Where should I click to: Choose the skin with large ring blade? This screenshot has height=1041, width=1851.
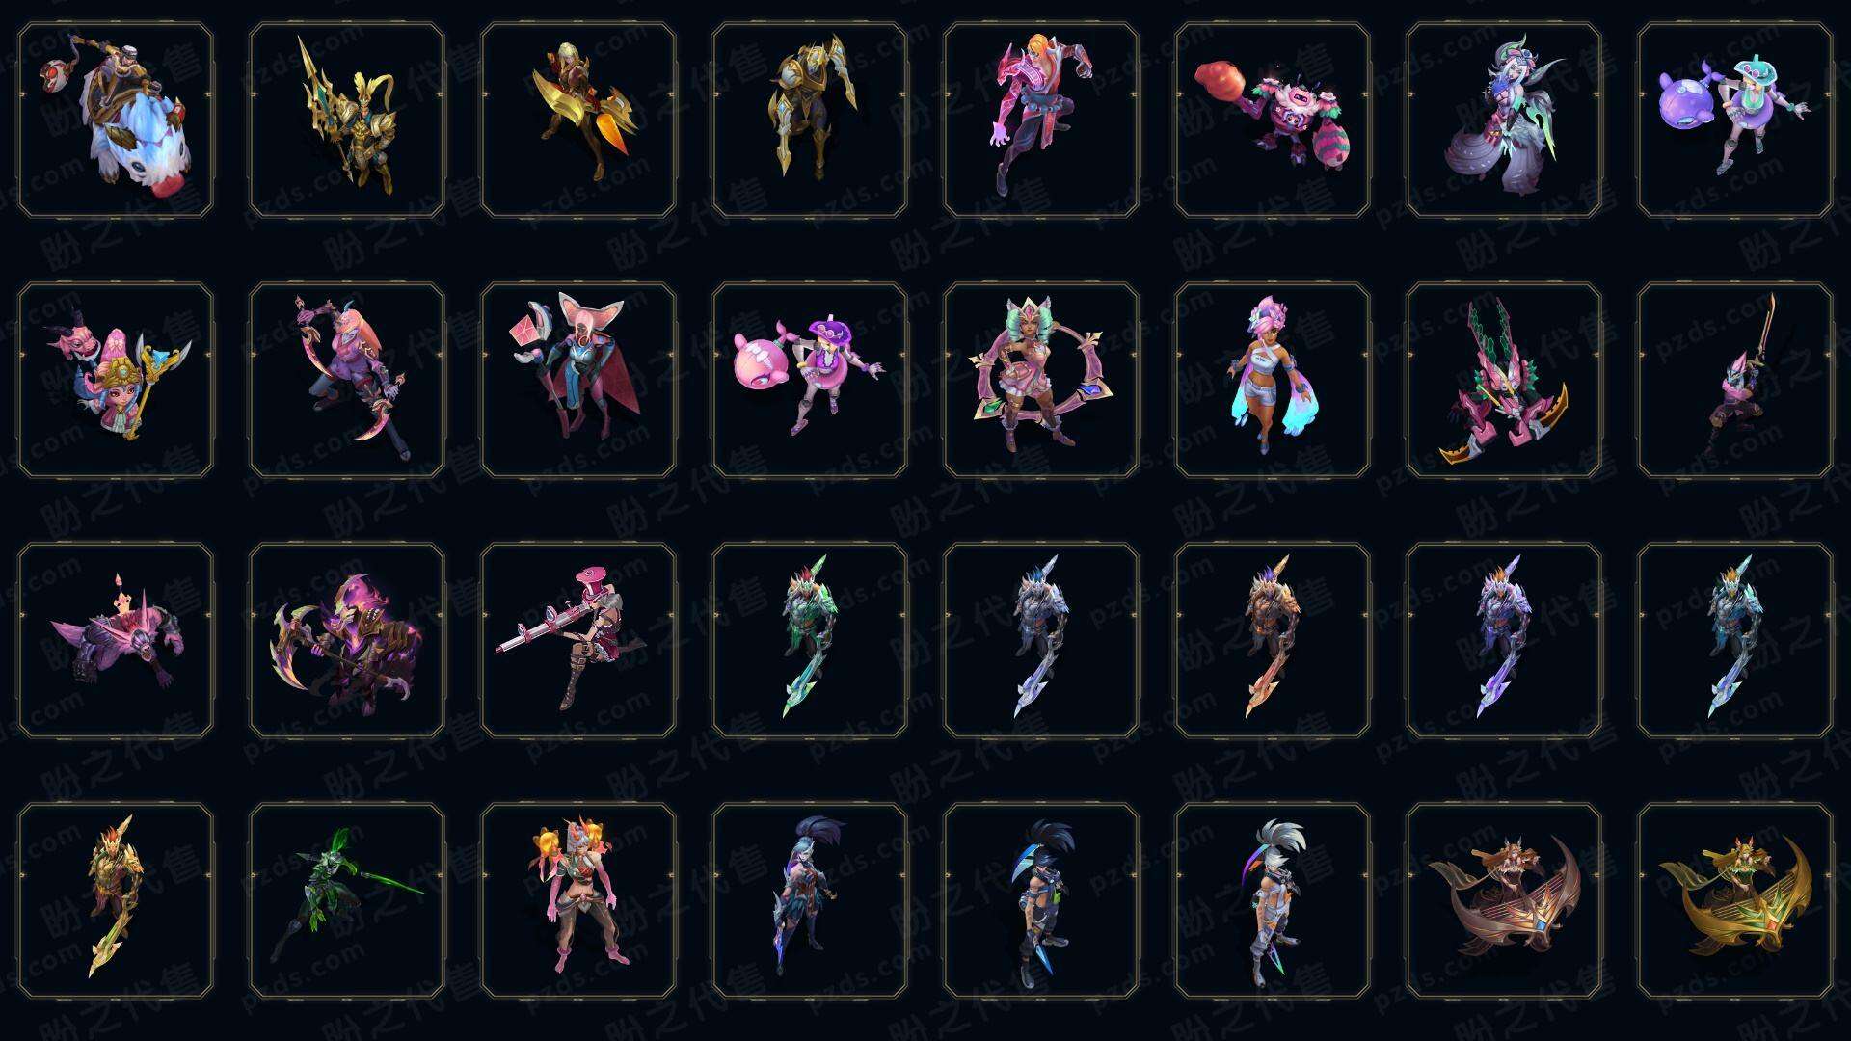click(1041, 380)
